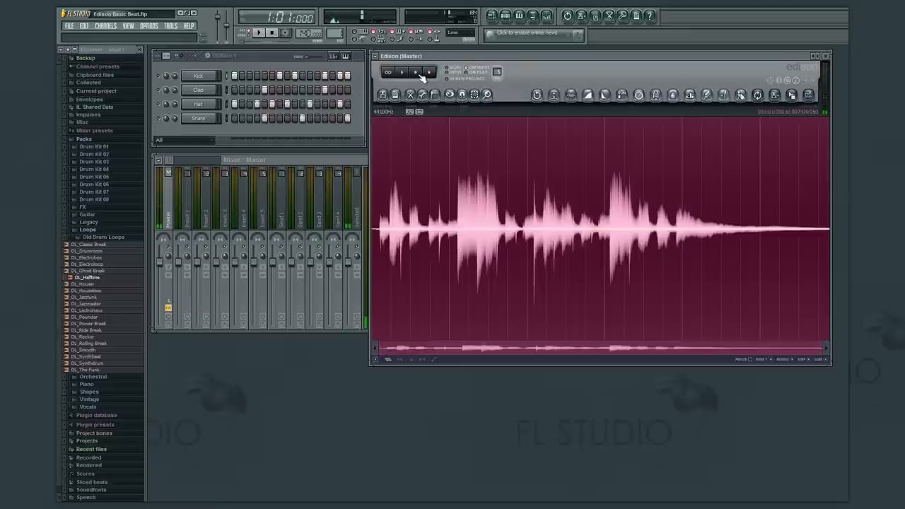
Task: Expand the Loops folder in browser
Action: 88,230
